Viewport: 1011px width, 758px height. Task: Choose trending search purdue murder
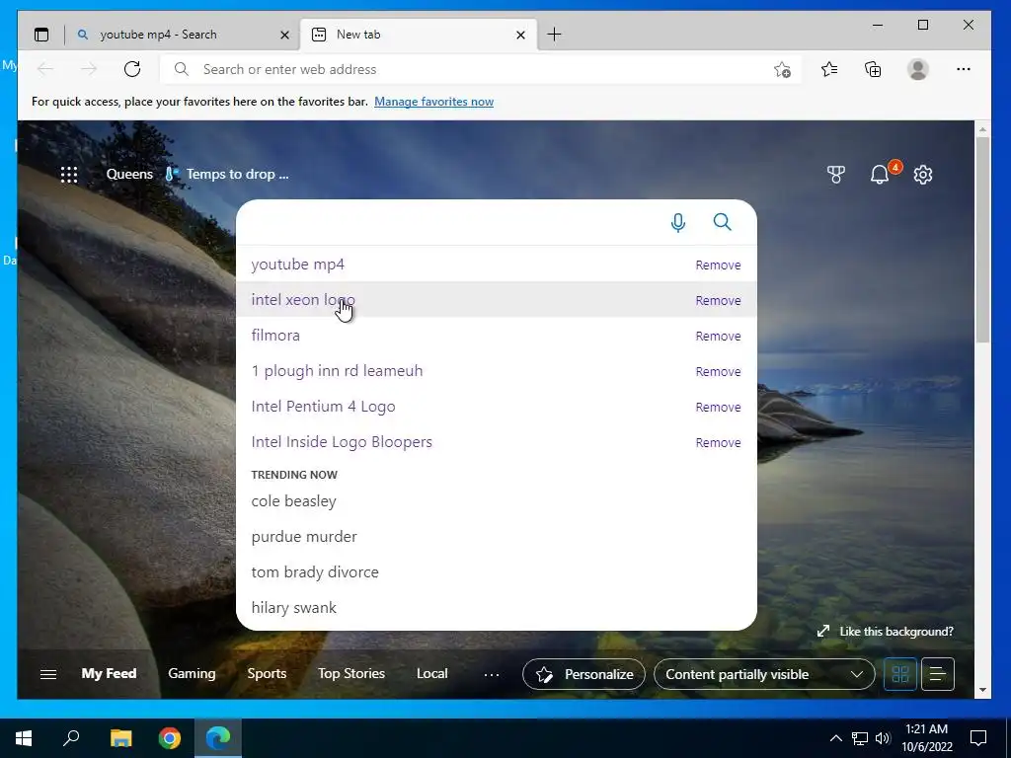click(304, 536)
